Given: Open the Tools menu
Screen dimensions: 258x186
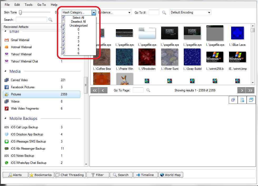Looking at the screenshot, I should point(29,5).
